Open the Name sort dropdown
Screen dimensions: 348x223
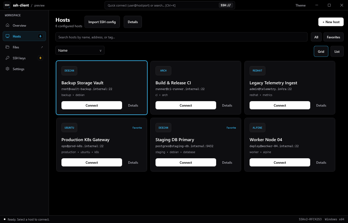(80, 50)
